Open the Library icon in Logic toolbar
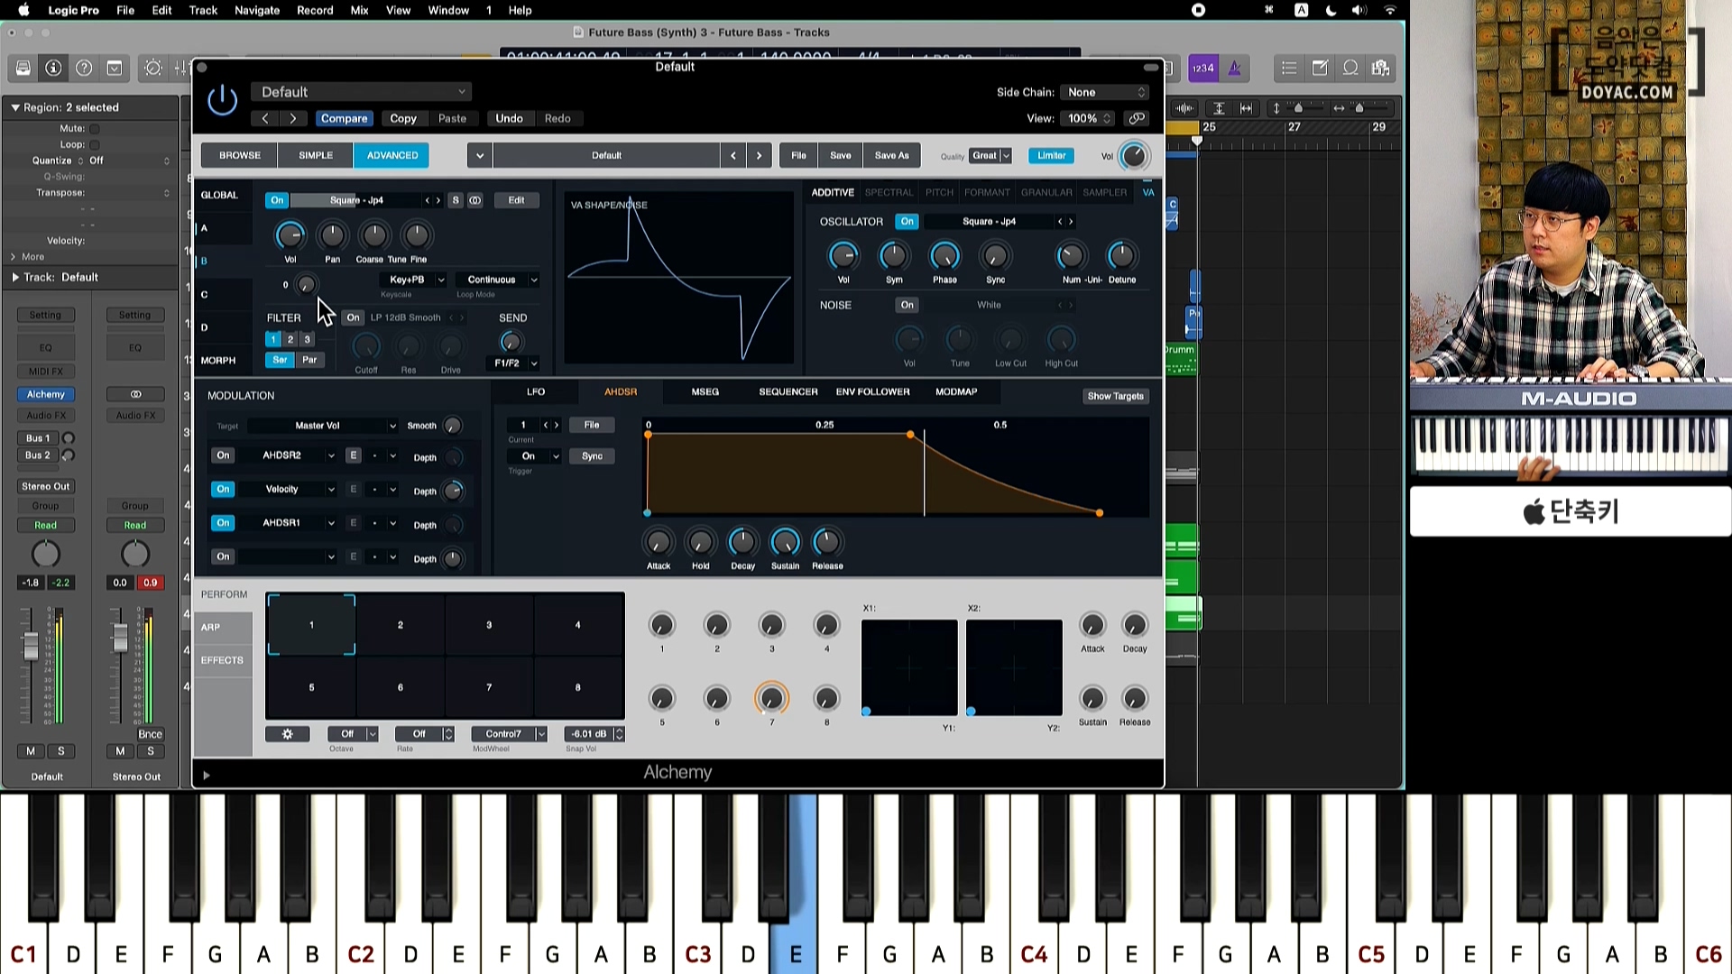The height and width of the screenshot is (974, 1732). (23, 69)
